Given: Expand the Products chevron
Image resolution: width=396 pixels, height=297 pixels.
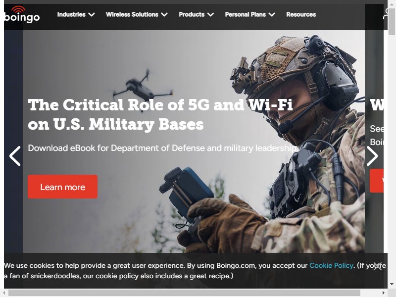Looking at the screenshot, I should click(210, 15).
